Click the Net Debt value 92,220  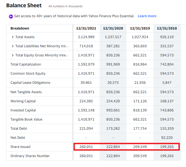167,138
